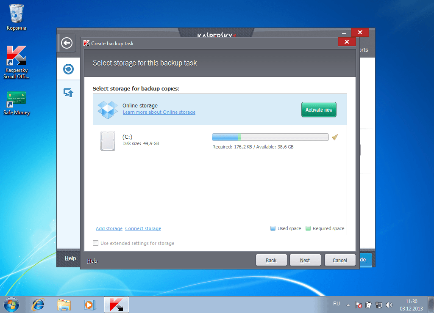Click the Disk size: 49,9 GB text
The height and width of the screenshot is (313, 434).
click(x=141, y=143)
